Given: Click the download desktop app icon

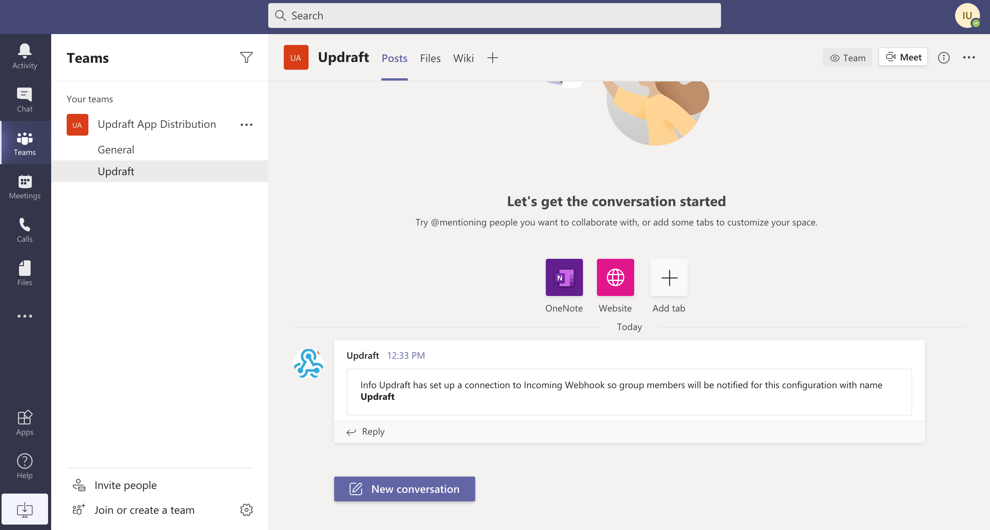Looking at the screenshot, I should (25, 509).
